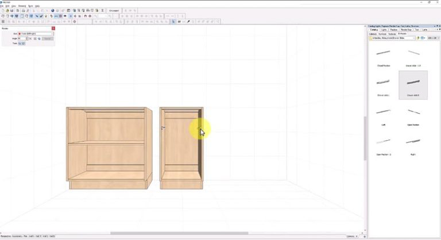Viewport: 441px width, 240px height.
Task: Switch to the Furniture sub-tab
Action: [382, 34]
